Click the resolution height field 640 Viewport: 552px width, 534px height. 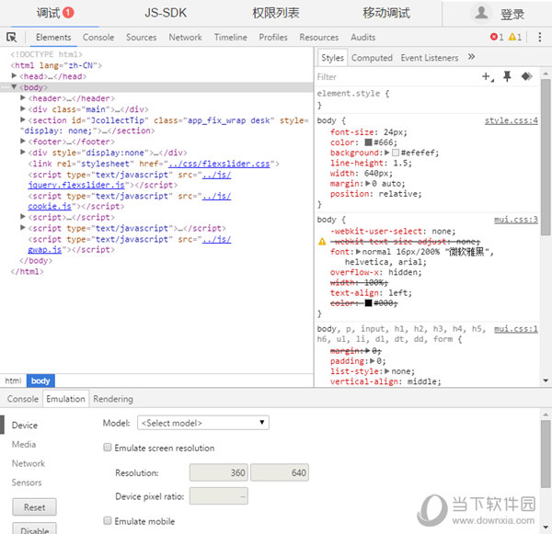pyautogui.click(x=280, y=472)
